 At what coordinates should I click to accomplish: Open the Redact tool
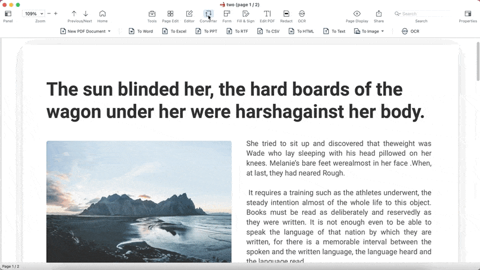pos(286,14)
